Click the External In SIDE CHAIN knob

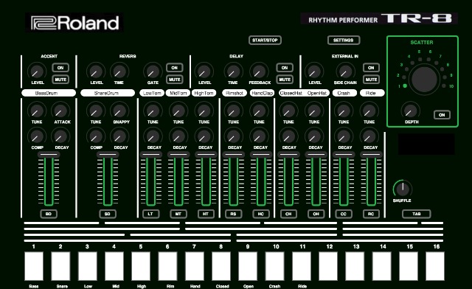[x=344, y=72]
